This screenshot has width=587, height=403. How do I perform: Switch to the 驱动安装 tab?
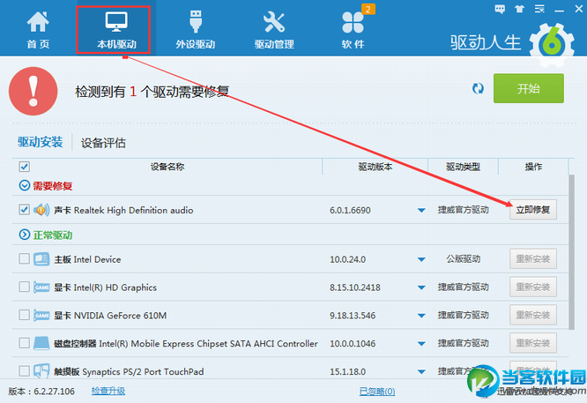tap(40, 142)
